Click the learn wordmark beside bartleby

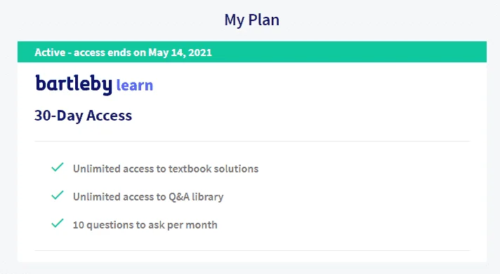(135, 85)
